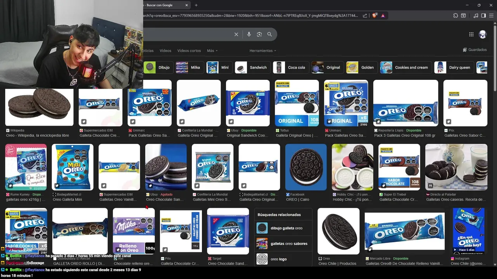
Task: Open the Facebook 'OREO | Cairo' image
Action: pos(306,167)
